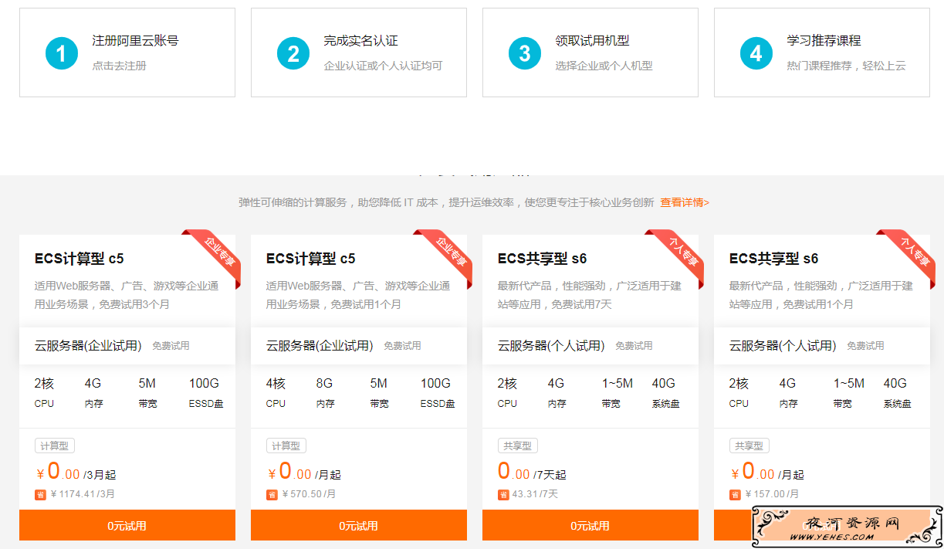
Task: Follow the 点击去注册 link
Action: click(119, 66)
